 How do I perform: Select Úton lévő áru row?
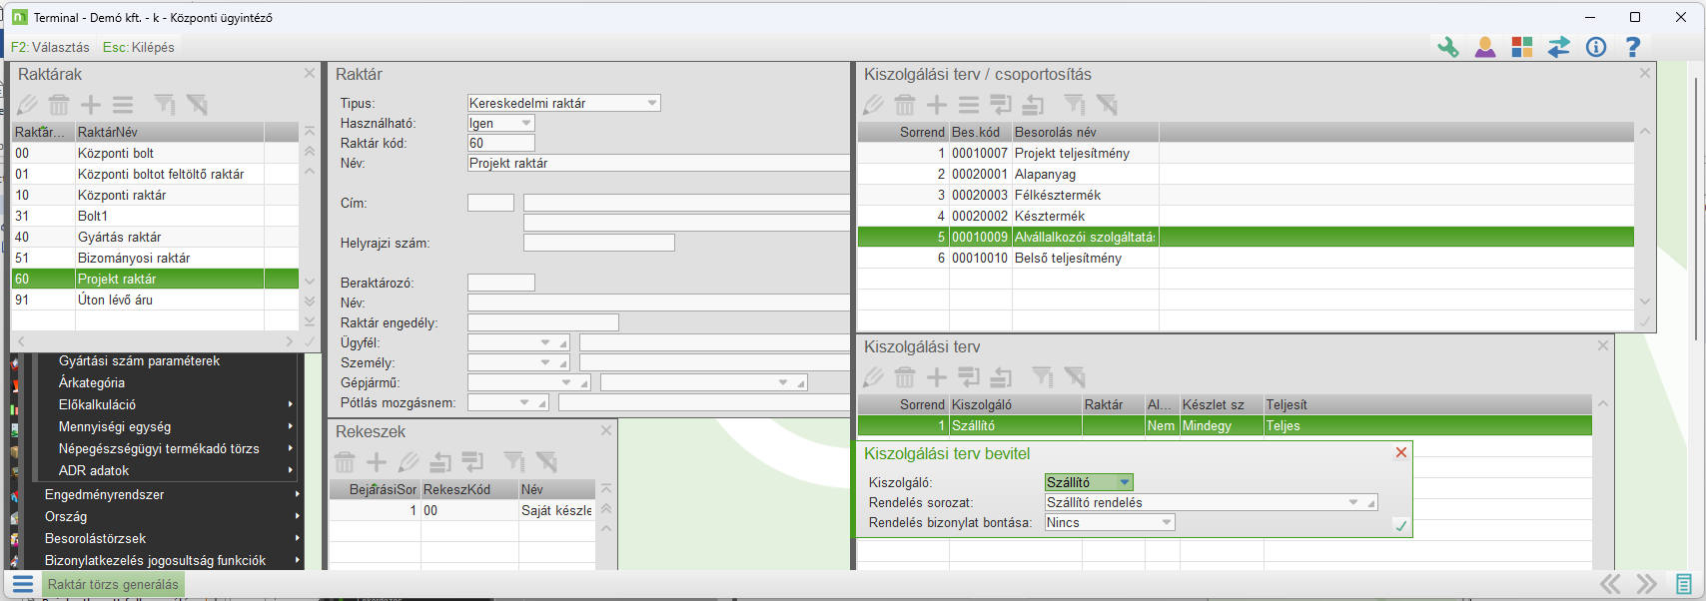point(155,300)
